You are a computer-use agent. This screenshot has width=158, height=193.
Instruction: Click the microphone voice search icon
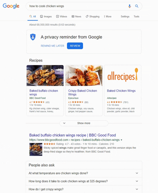pyautogui.click(x=130, y=6)
